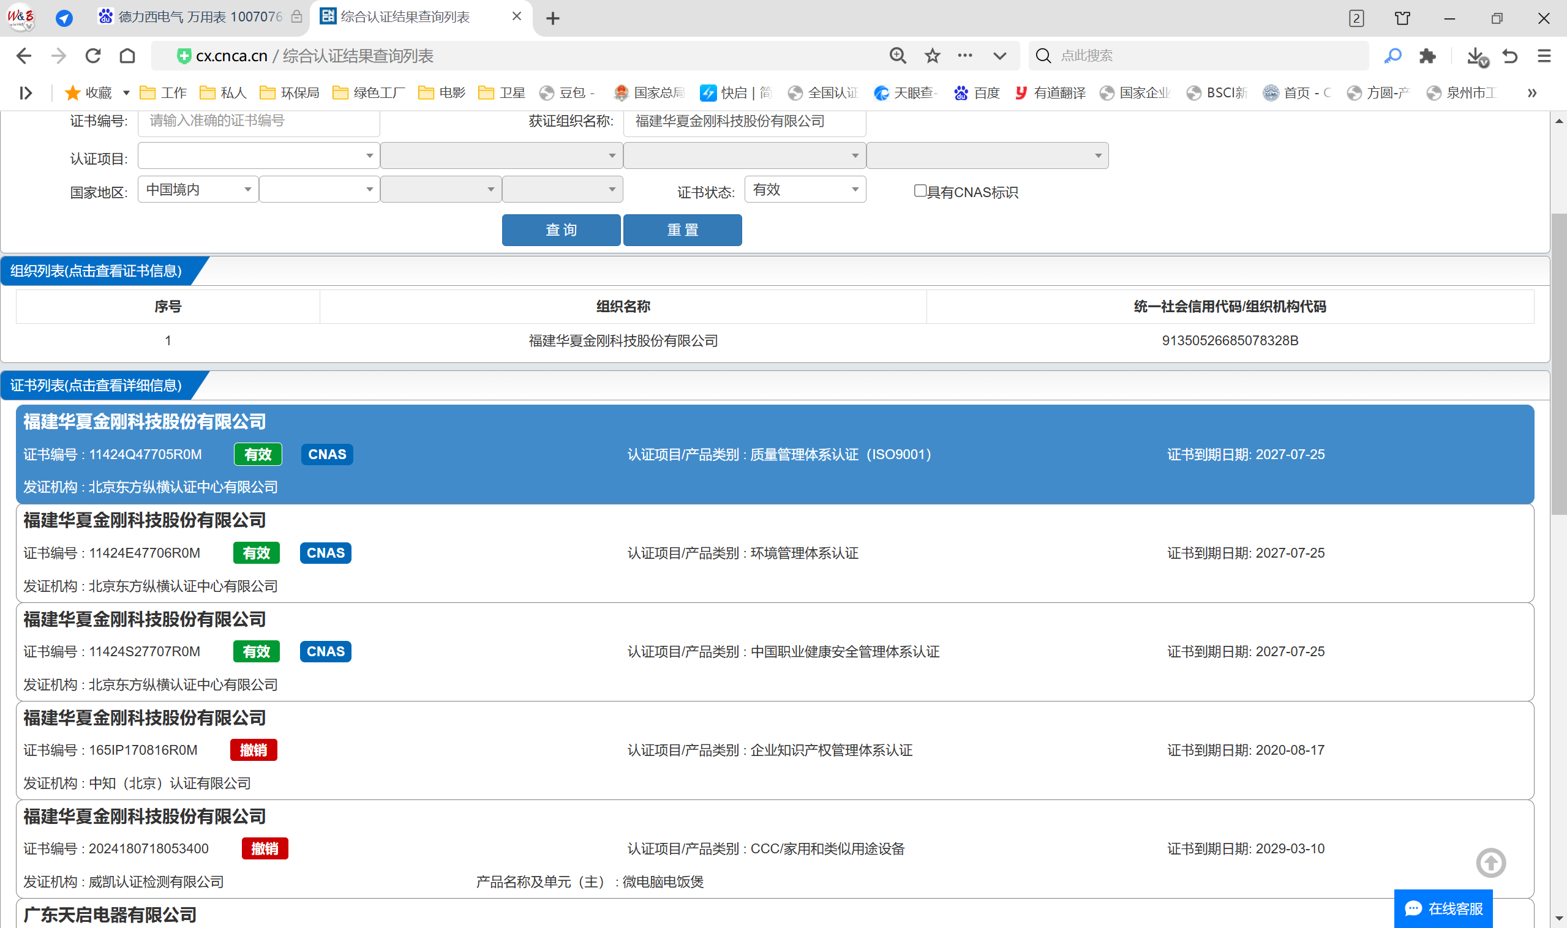This screenshot has width=1567, height=928.
Task: Expand the first 认证项目 dropdown
Action: coord(258,155)
